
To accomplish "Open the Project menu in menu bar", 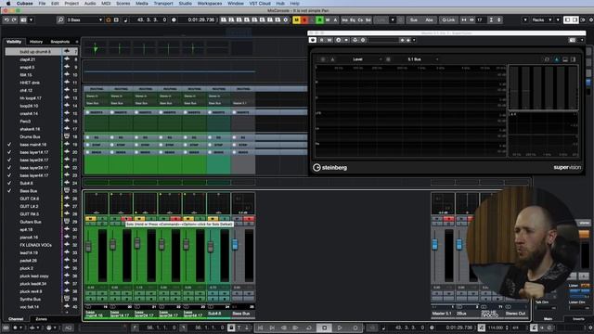I will [71, 4].
